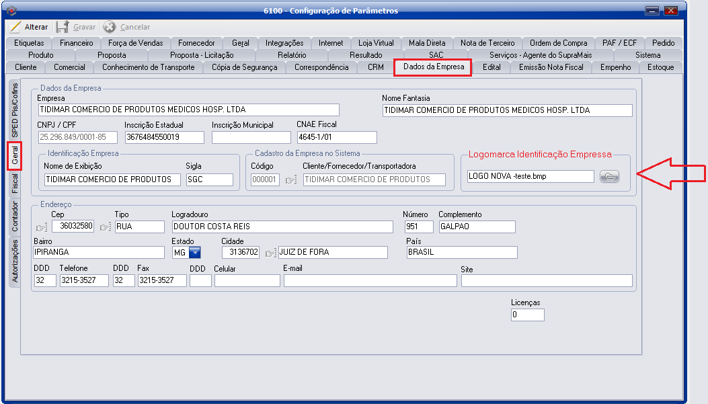The width and height of the screenshot is (708, 404).
Task: Open the Emissão Nota Fiscal tab
Action: [551, 67]
